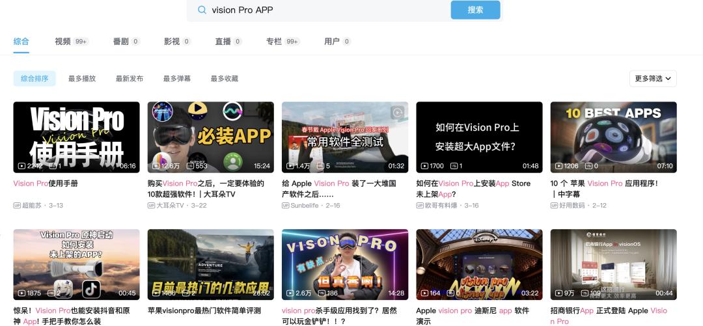
Task: Click the magnifier icon in search bar
Action: pos(202,10)
